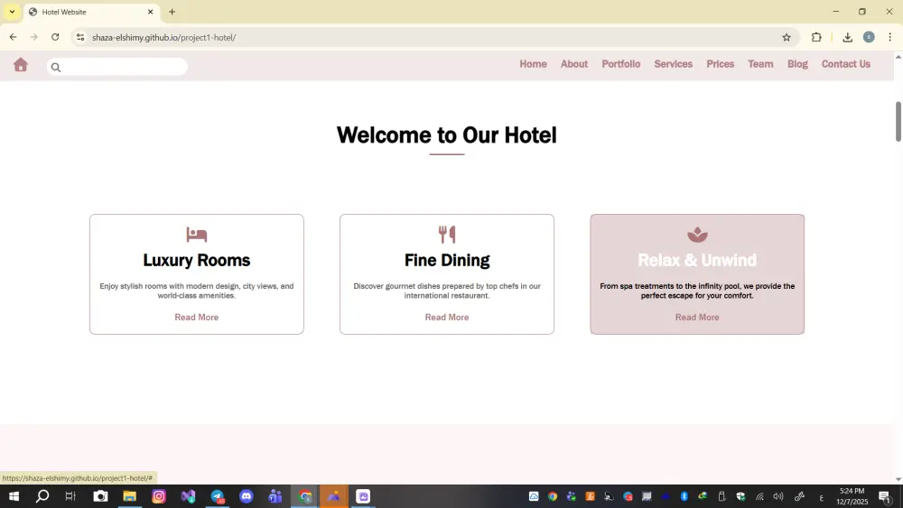Open Instagram from the taskbar
Image resolution: width=903 pixels, height=508 pixels.
pyautogui.click(x=158, y=496)
